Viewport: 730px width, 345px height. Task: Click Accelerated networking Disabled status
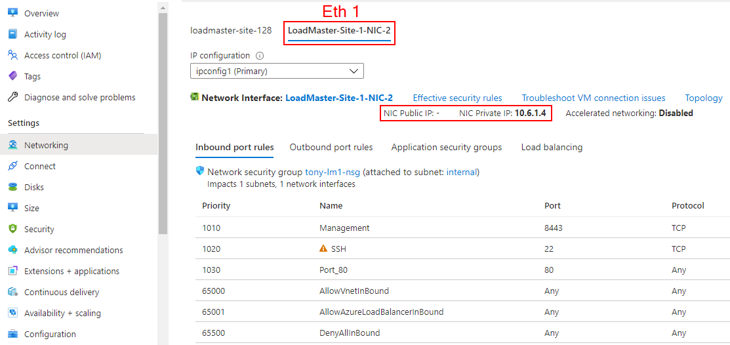pos(676,113)
